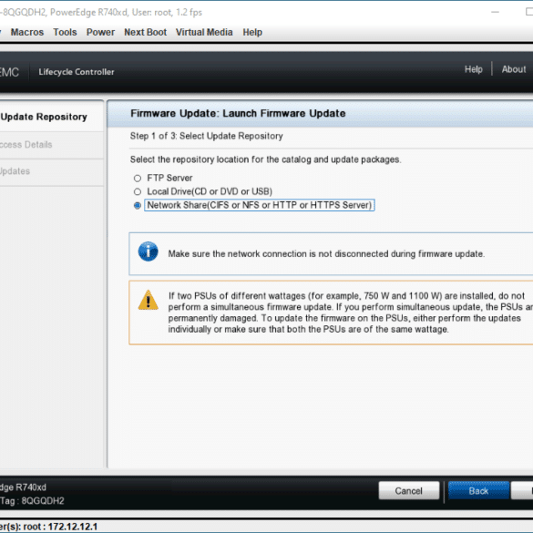This screenshot has width=533, height=533.
Task: Minimize the virtual console window
Action: click(x=496, y=12)
